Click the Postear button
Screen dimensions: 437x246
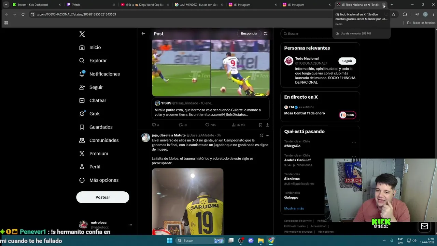point(103,197)
